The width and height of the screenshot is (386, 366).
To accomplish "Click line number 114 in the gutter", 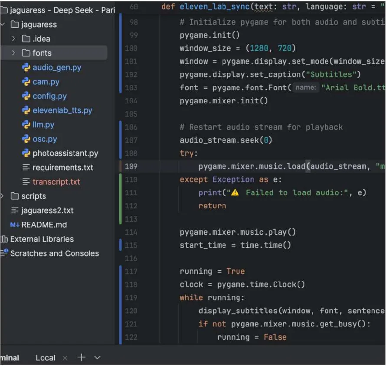I will click(131, 232).
